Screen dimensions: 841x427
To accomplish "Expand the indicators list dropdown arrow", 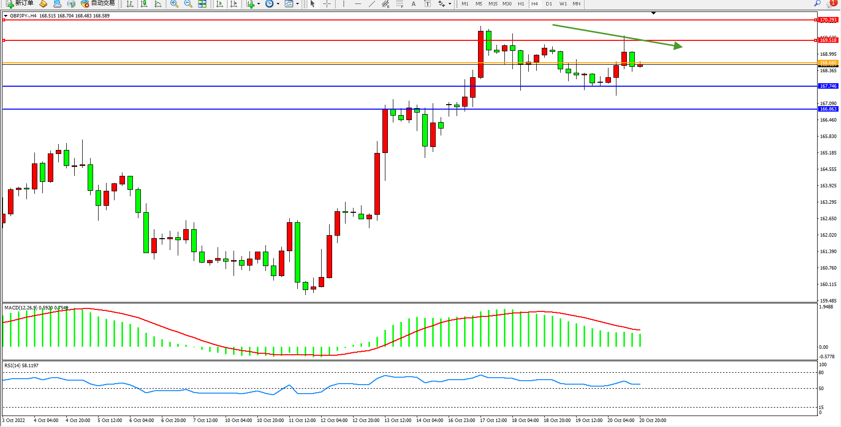I will [x=258, y=4].
